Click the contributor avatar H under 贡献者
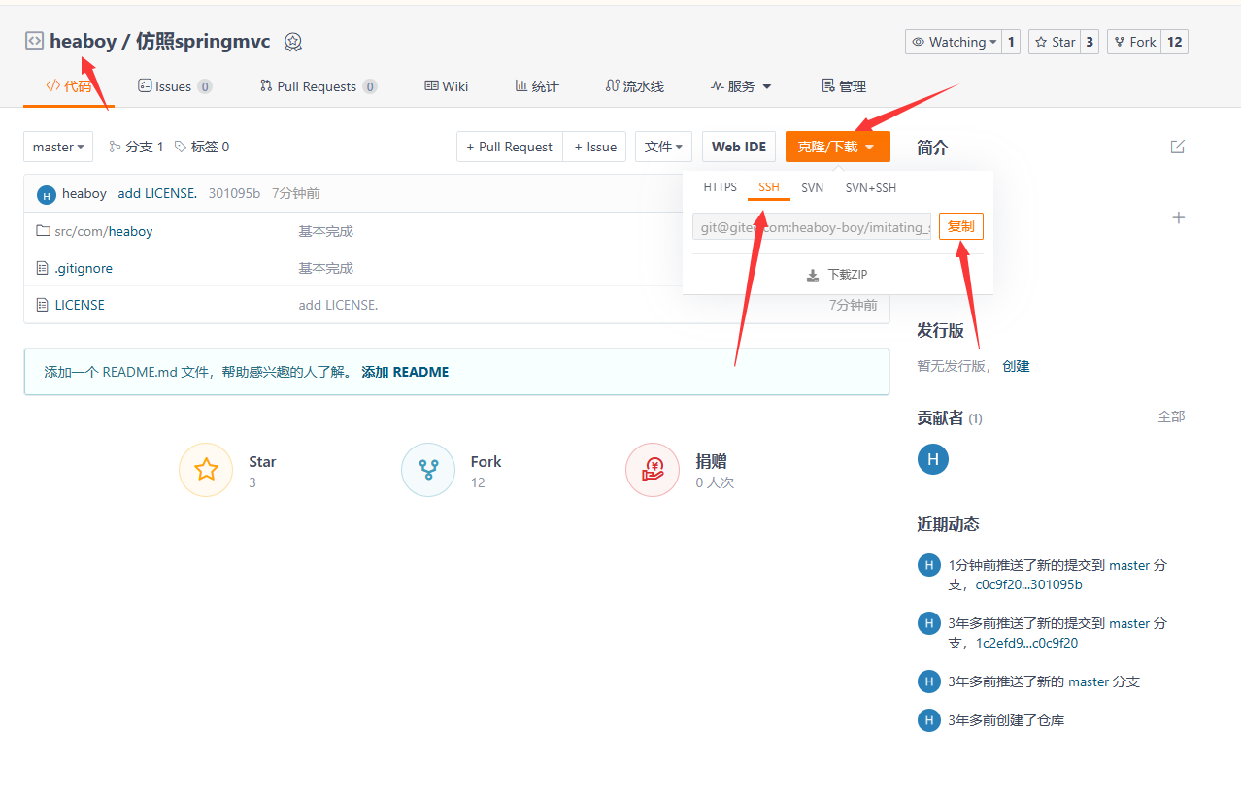 932,459
